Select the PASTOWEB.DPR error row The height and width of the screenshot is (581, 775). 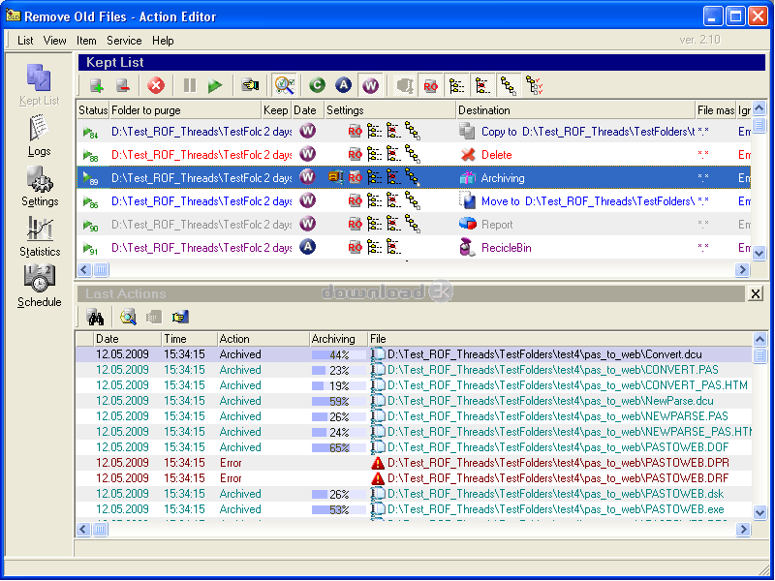coord(415,463)
